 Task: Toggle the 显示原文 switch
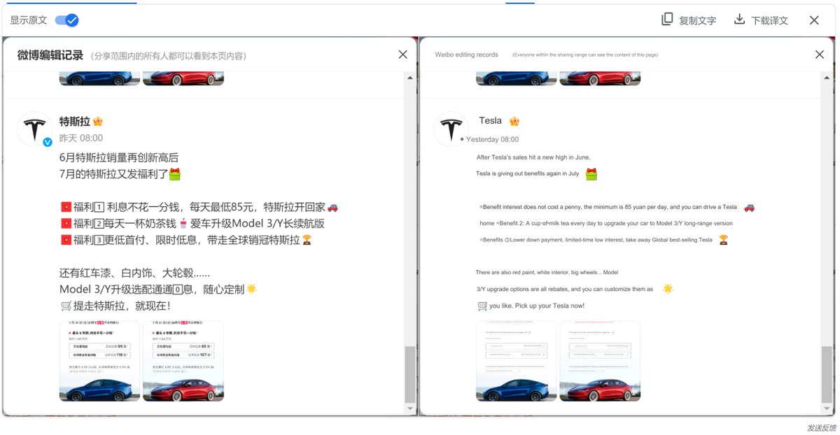pyautogui.click(x=67, y=20)
